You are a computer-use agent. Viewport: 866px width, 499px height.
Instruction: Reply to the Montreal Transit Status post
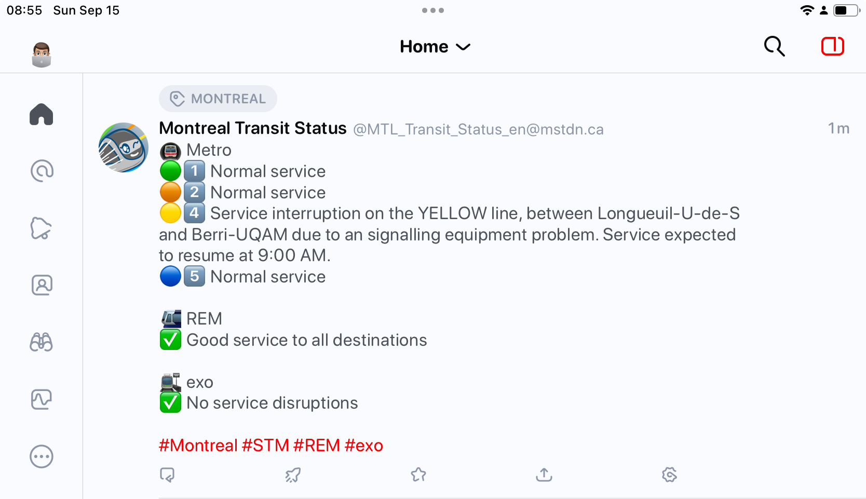click(x=167, y=475)
